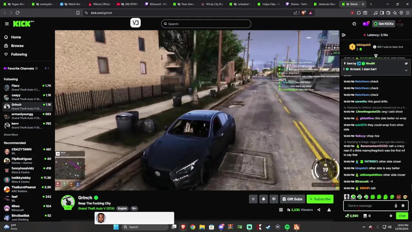The height and width of the screenshot is (232, 412).
Task: Click in the Kick search box
Action: tap(206, 24)
